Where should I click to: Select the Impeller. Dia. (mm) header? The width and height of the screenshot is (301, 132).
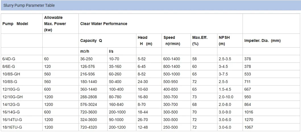pos(262,41)
